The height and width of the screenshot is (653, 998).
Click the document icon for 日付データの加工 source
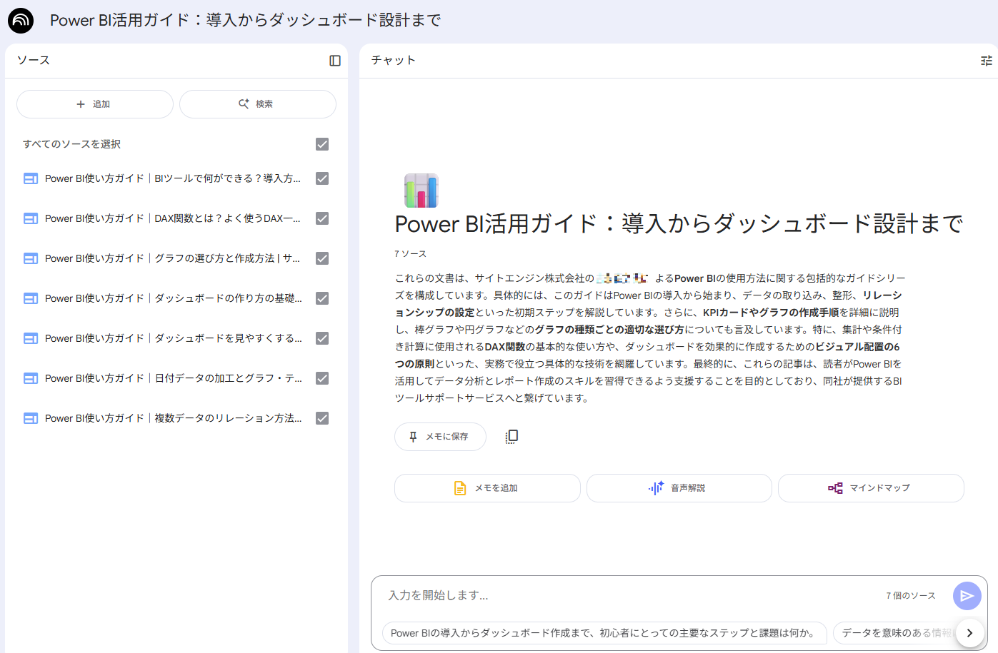31,378
